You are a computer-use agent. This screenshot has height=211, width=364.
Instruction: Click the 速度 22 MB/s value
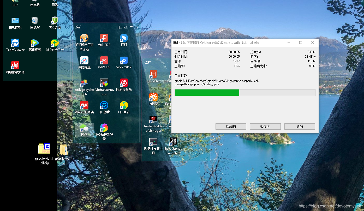[310, 57]
